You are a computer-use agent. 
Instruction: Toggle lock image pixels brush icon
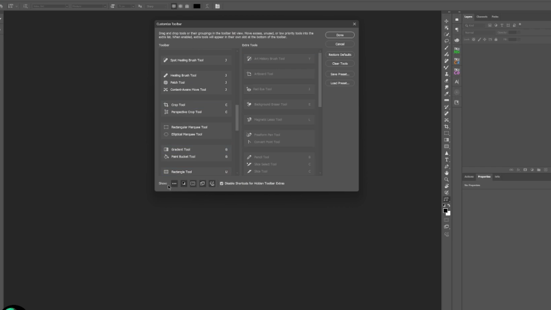click(x=480, y=40)
